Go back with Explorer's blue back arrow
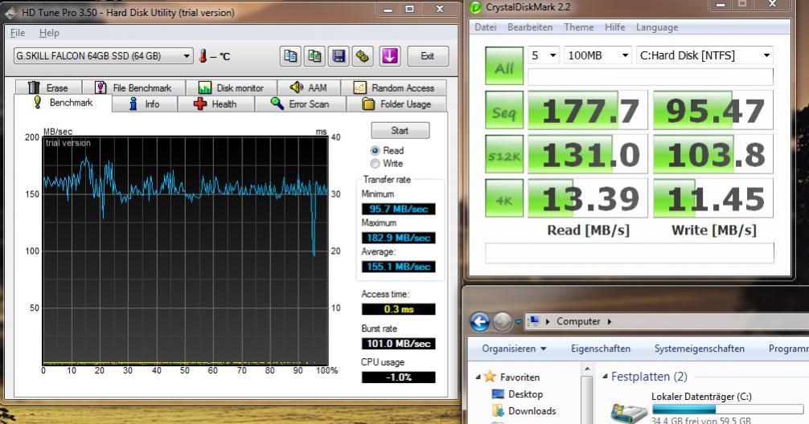 point(479,321)
